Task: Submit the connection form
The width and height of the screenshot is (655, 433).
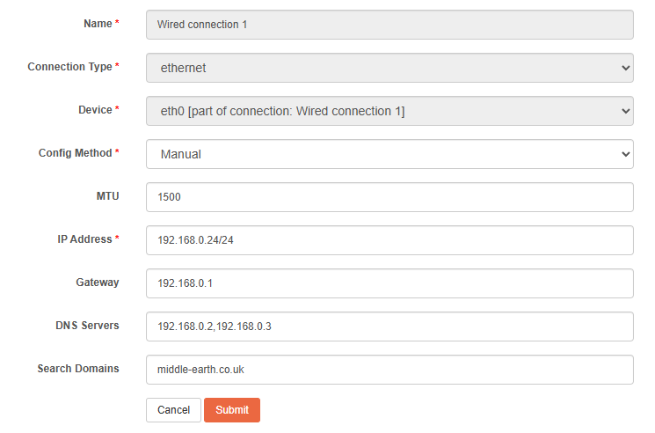Action: coord(232,410)
